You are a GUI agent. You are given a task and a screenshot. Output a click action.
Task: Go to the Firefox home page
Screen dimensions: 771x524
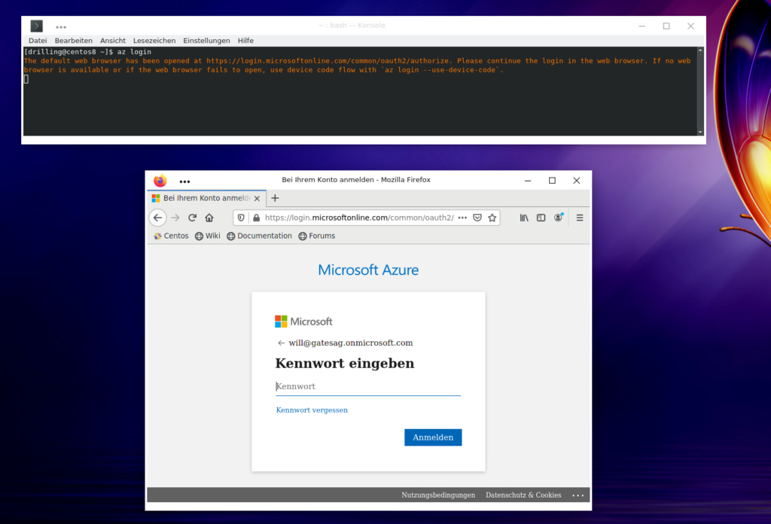[x=209, y=218]
